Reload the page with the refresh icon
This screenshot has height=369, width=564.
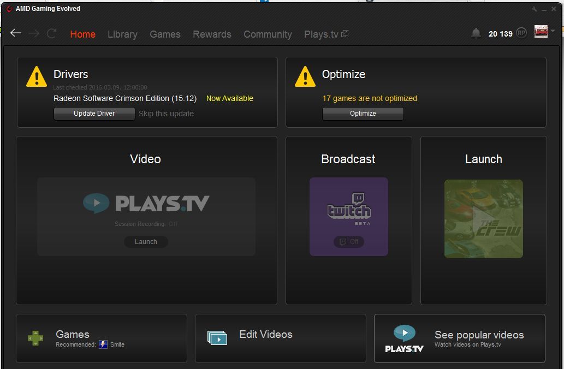tap(51, 33)
